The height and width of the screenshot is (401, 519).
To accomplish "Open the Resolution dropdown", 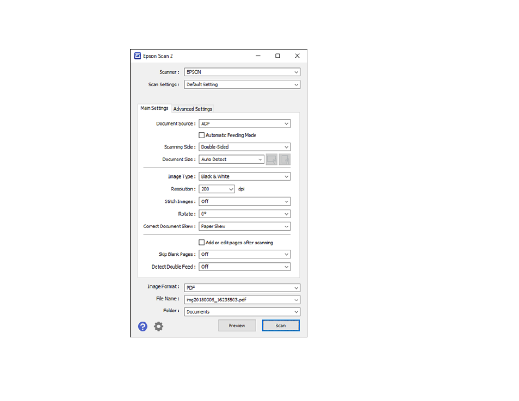I will click(x=217, y=189).
